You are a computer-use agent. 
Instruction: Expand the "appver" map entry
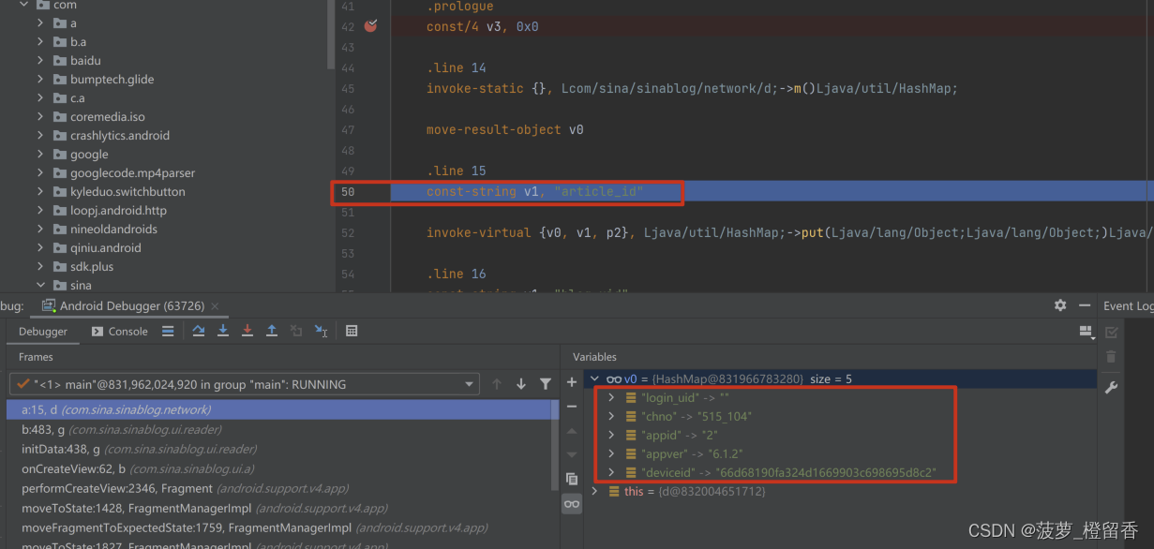(x=611, y=453)
